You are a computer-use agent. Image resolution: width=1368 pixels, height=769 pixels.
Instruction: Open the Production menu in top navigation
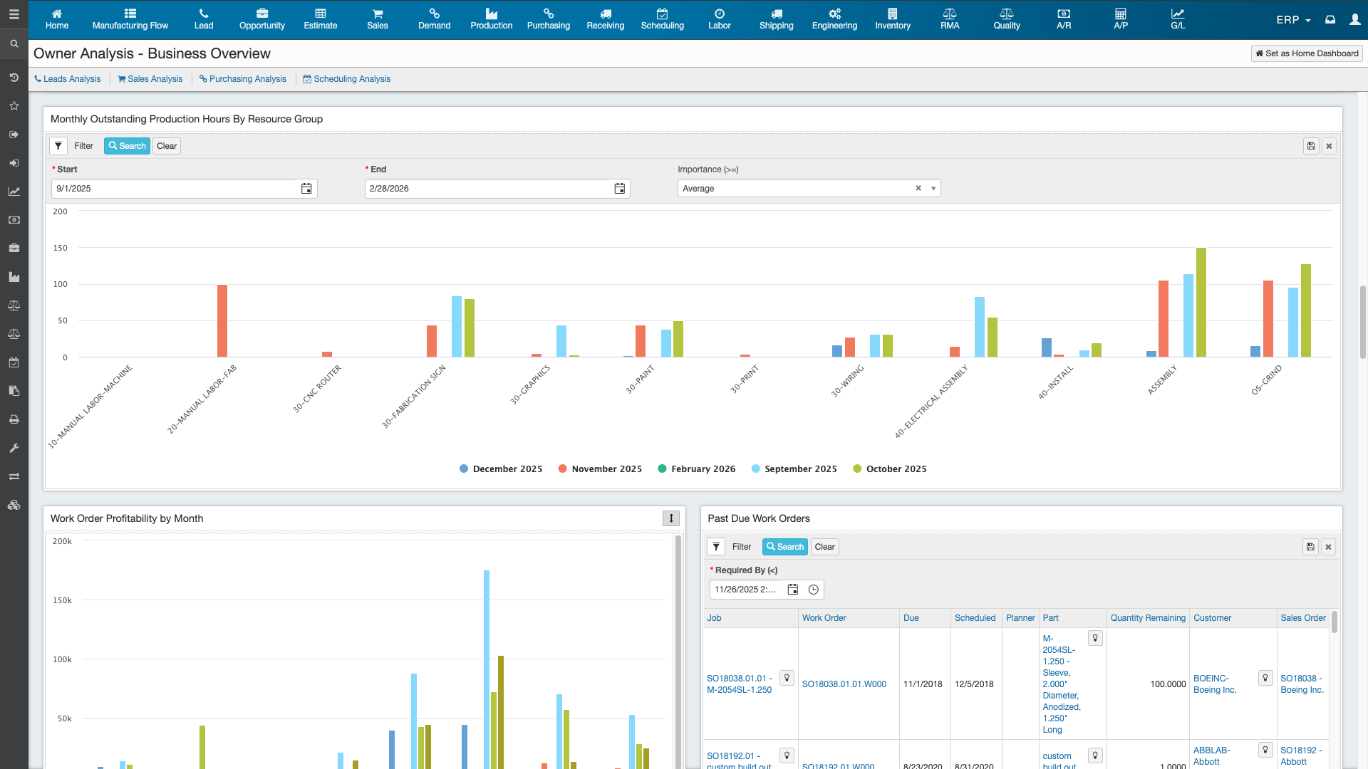[491, 19]
